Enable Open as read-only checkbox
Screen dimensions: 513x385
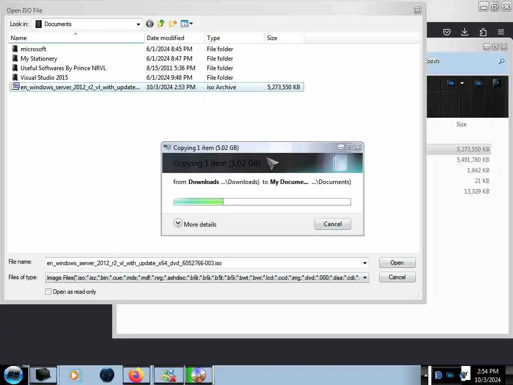[49, 291]
